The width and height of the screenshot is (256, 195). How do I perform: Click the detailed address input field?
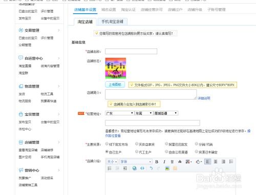click(x=153, y=123)
